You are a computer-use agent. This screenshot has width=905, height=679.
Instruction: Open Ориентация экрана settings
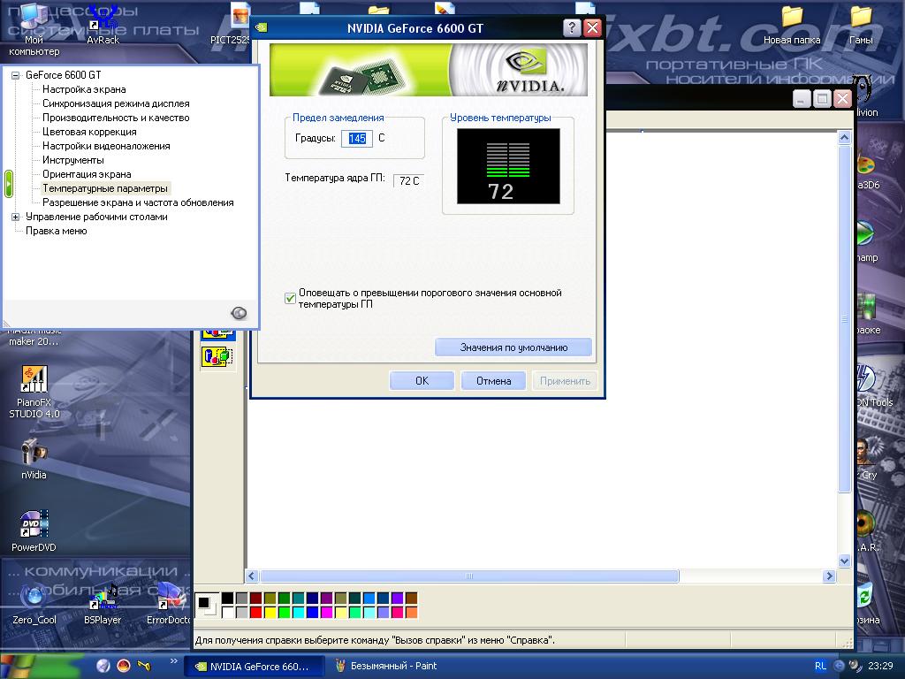[87, 174]
